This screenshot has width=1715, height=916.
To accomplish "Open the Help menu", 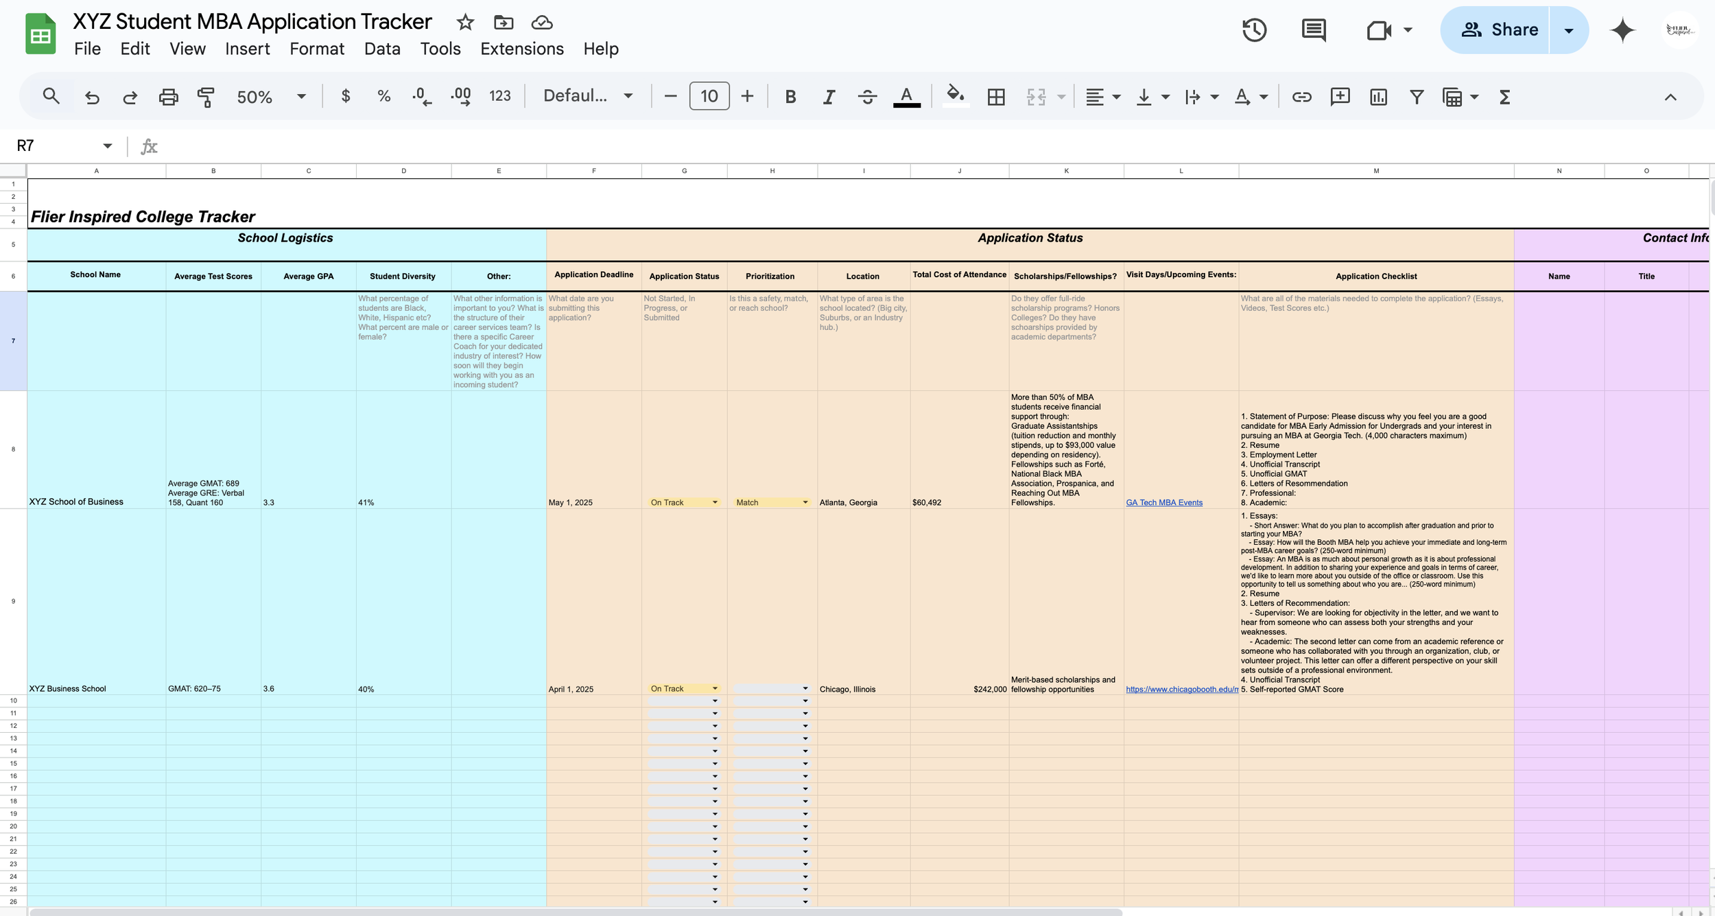I will tap(601, 49).
